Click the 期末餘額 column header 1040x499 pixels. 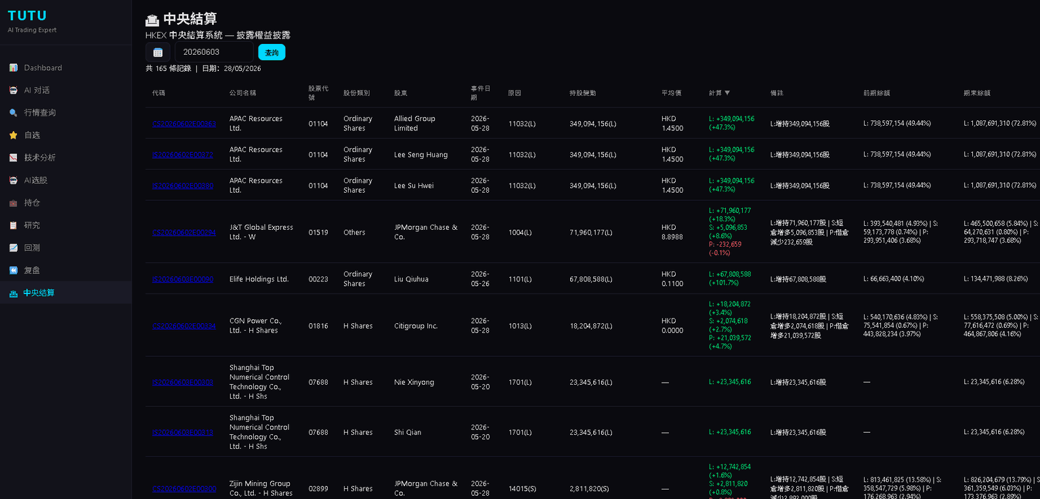(976, 93)
